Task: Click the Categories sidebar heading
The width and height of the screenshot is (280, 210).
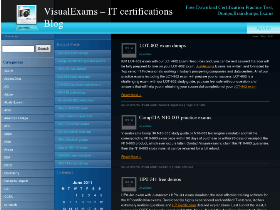Action: coord(13,62)
